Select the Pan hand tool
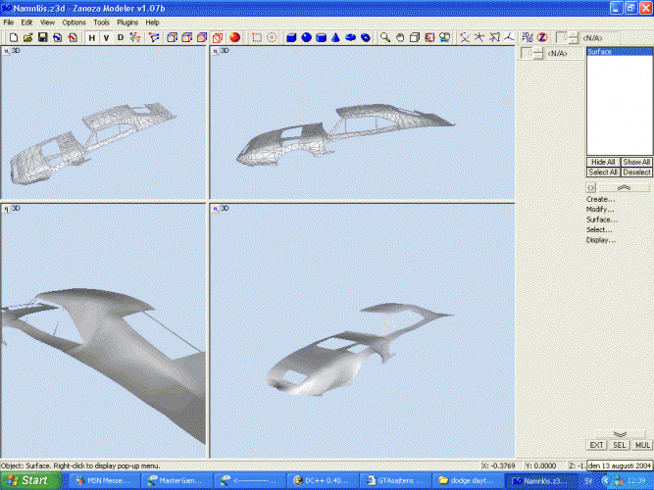Screen dimensions: 654x490 click(401, 37)
